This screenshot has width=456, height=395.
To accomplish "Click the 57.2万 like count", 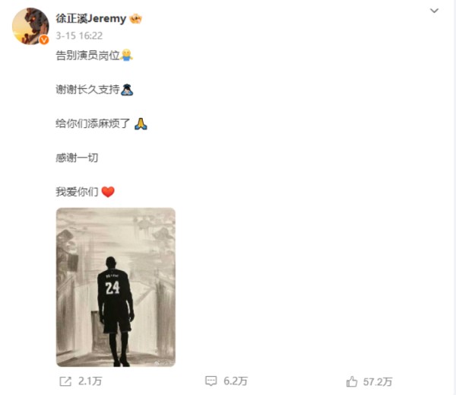I will point(378,382).
